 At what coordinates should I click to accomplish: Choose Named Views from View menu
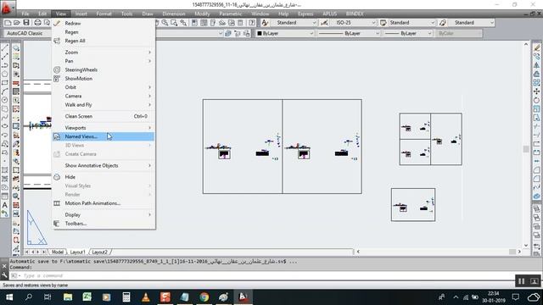pos(104,136)
